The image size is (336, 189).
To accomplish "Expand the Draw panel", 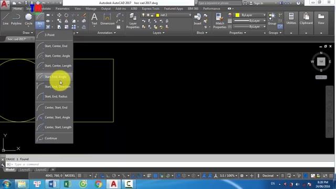I will 28,33.
